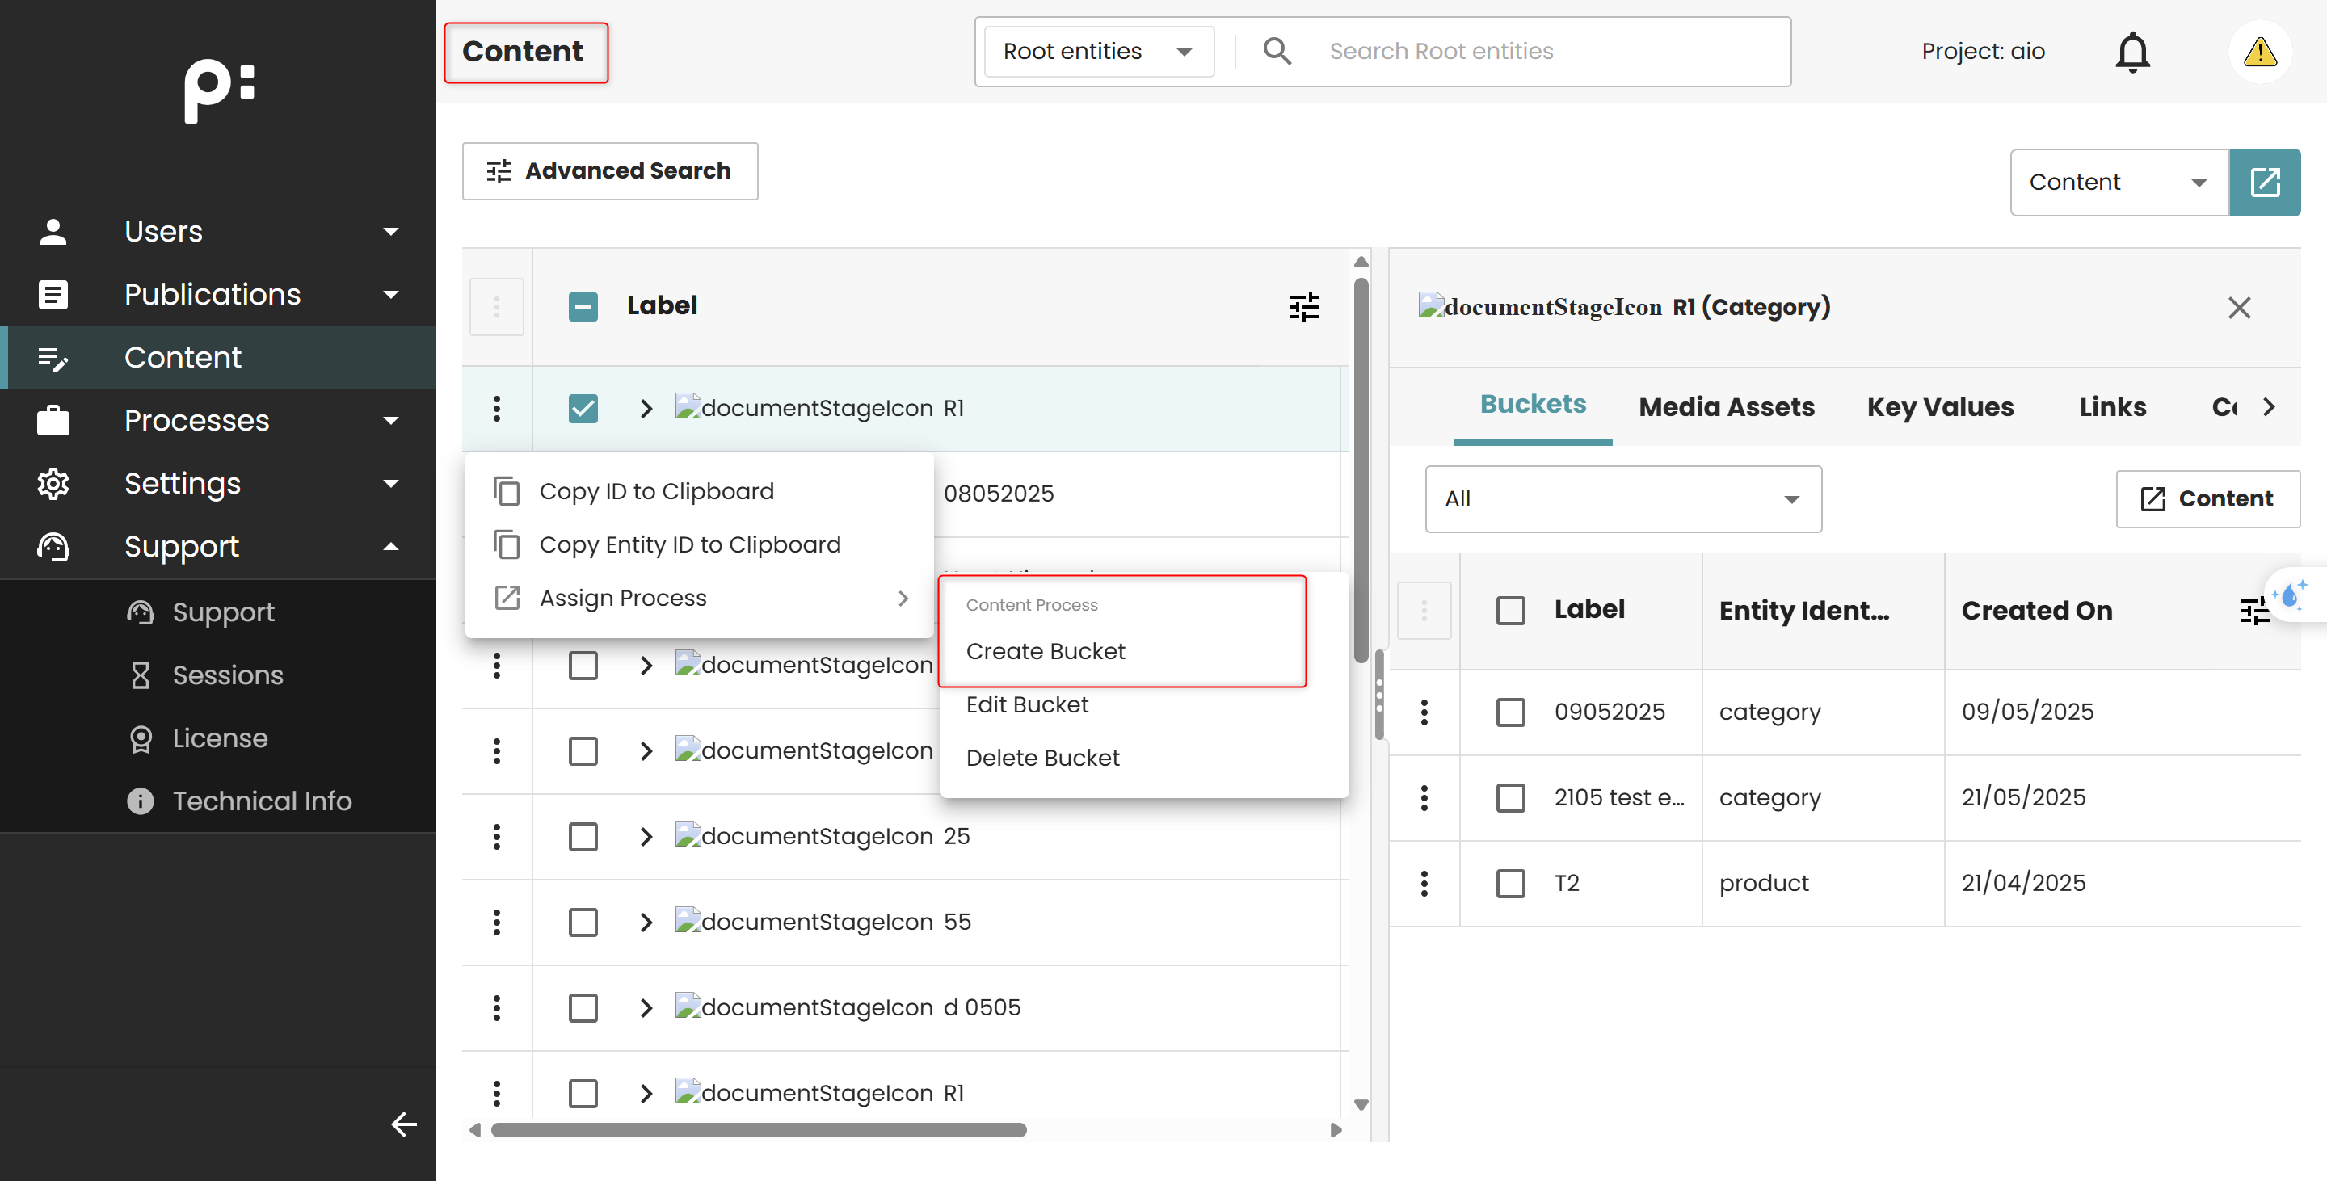This screenshot has height=1181, width=2327.
Task: Click the Settings gear icon
Action: 54,483
